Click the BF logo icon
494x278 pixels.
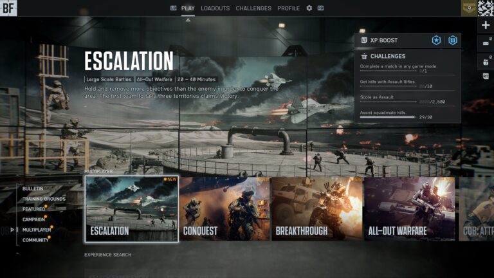8,8
